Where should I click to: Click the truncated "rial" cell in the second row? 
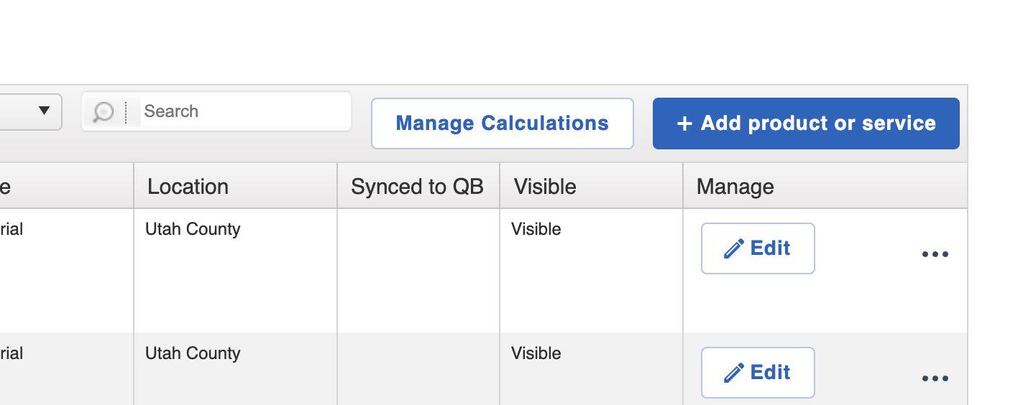(x=12, y=353)
